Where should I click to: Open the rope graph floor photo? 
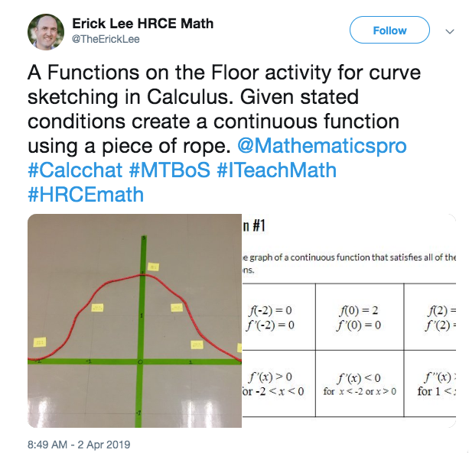click(135, 319)
